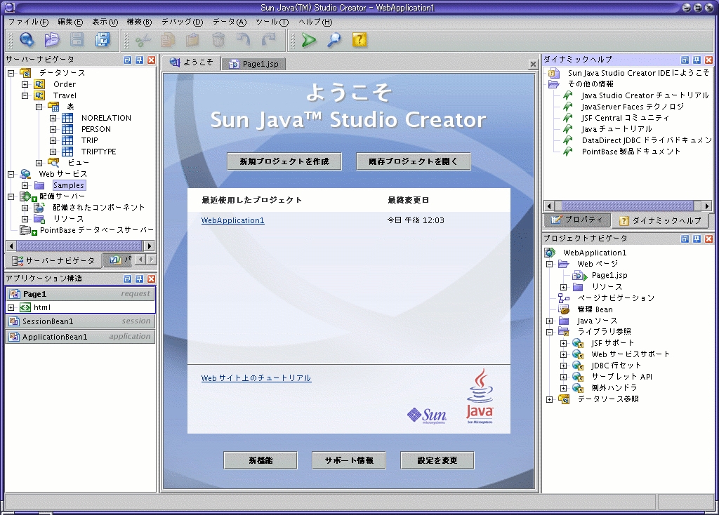Viewport: 719px width, 515px height.
Task: Click the JSF サポート library icon
Action: click(578, 343)
